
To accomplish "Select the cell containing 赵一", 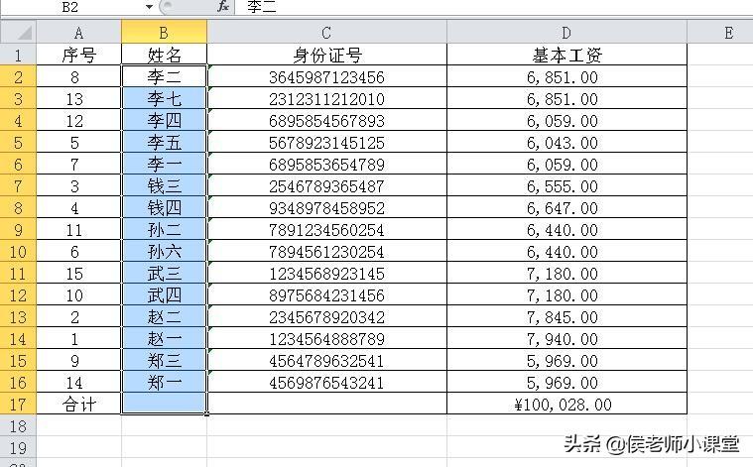I will (x=164, y=339).
